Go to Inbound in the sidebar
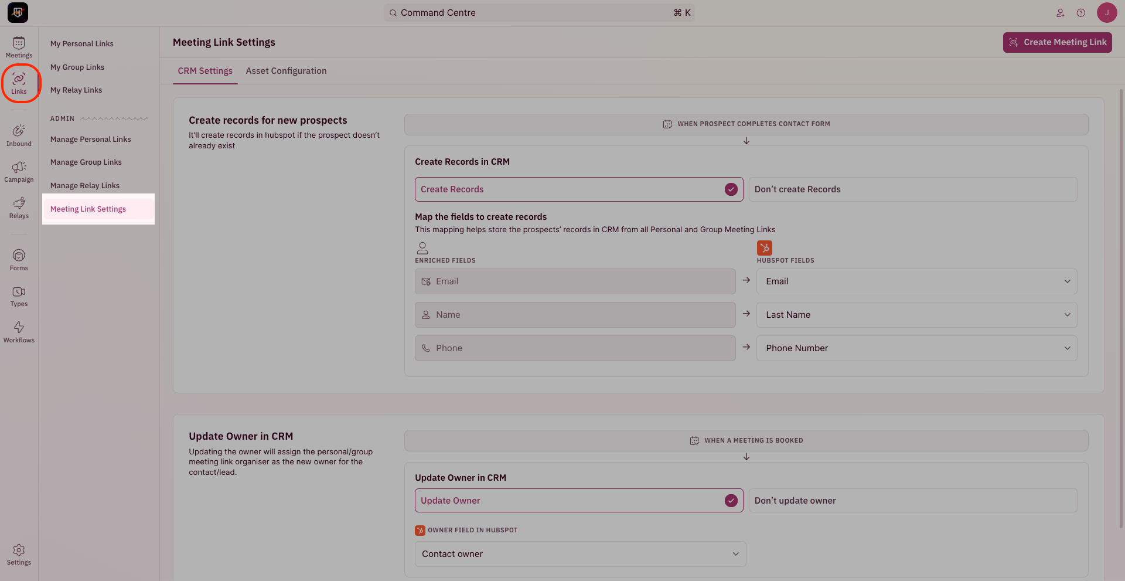Viewport: 1125px width, 581px height. (x=19, y=135)
